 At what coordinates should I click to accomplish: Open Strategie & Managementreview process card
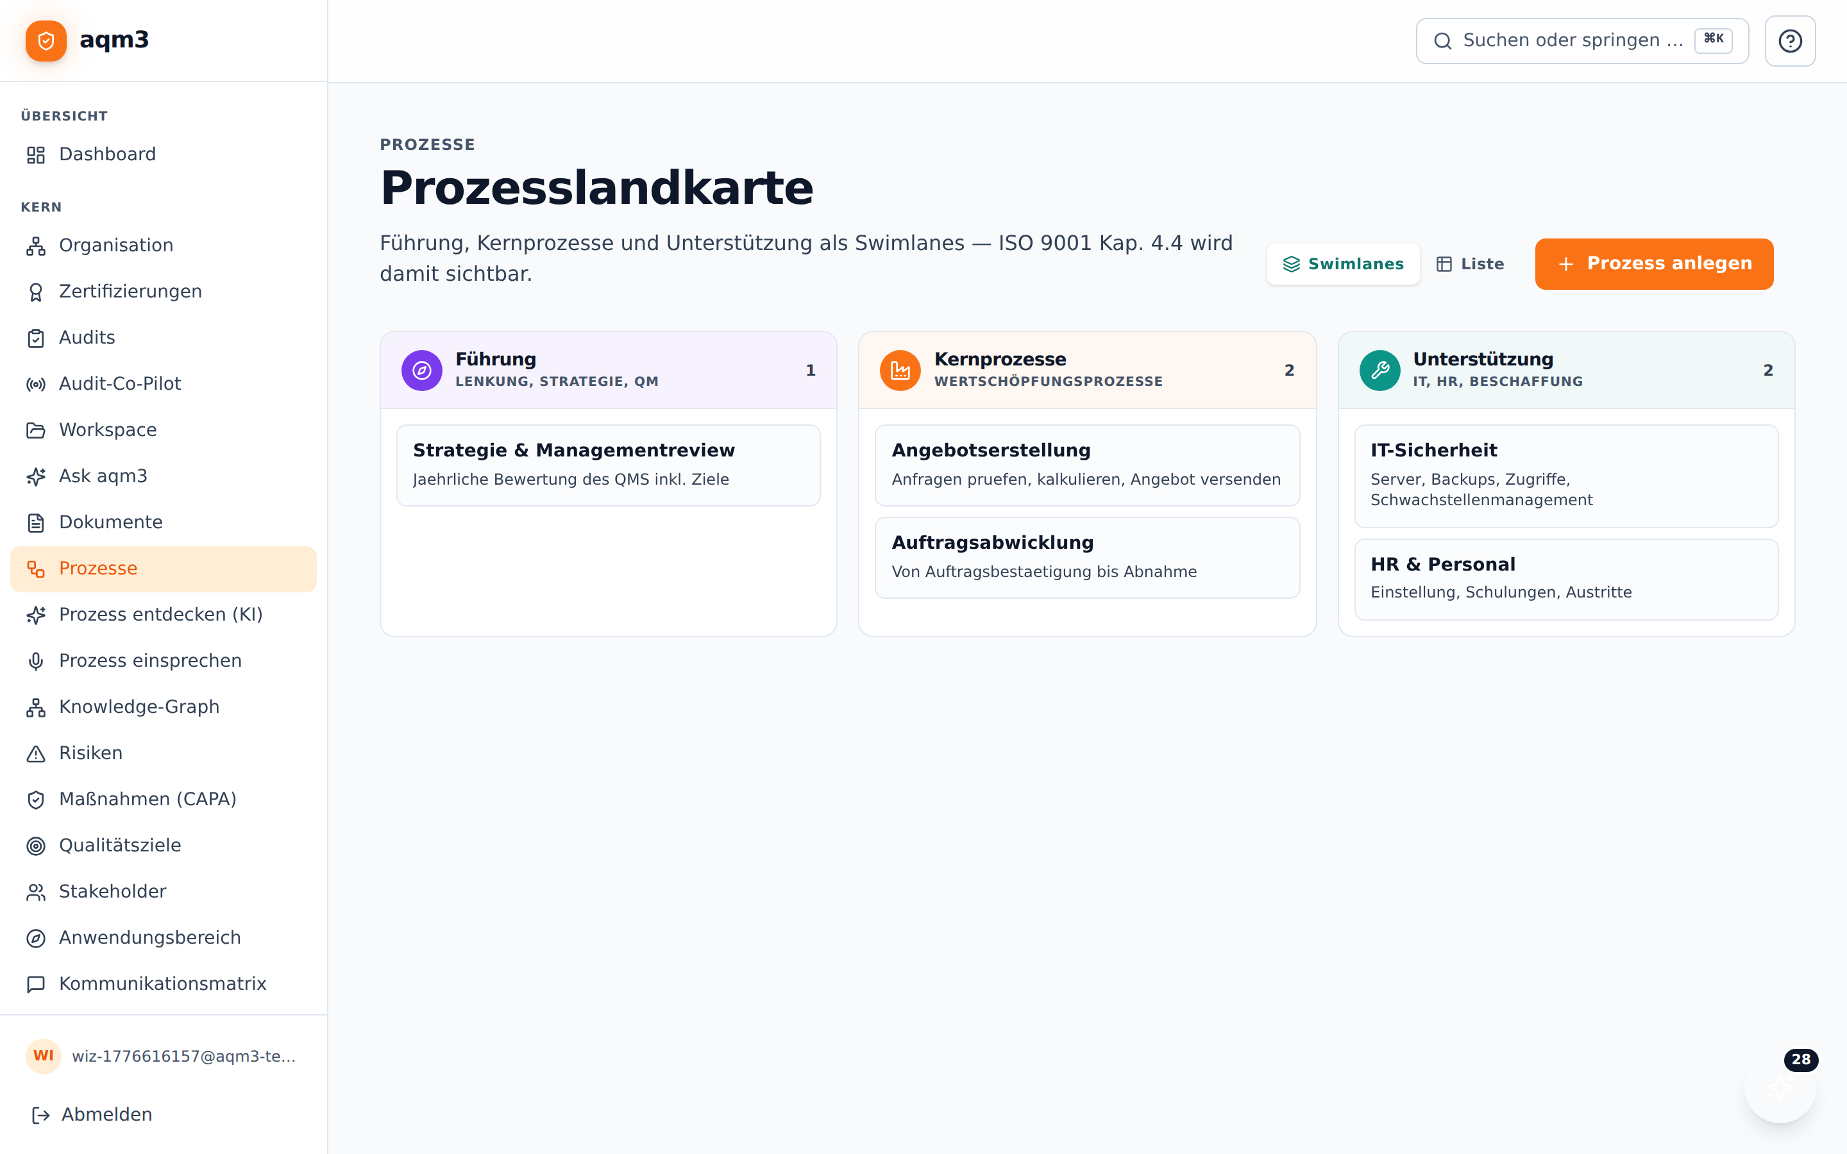[608, 465]
